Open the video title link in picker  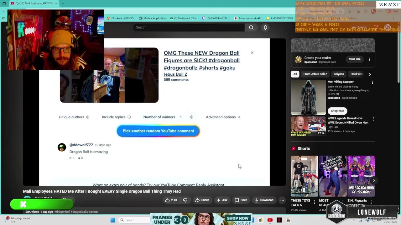coord(201,60)
